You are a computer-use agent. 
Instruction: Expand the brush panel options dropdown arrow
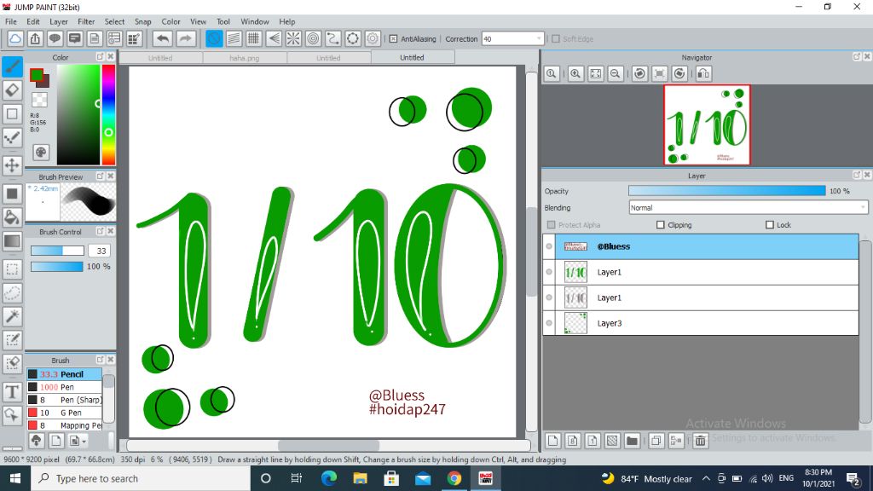tap(84, 442)
